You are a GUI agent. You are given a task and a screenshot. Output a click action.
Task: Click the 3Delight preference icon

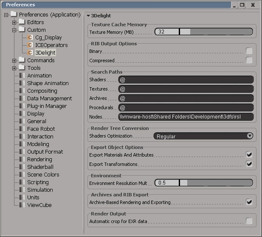click(x=30, y=53)
